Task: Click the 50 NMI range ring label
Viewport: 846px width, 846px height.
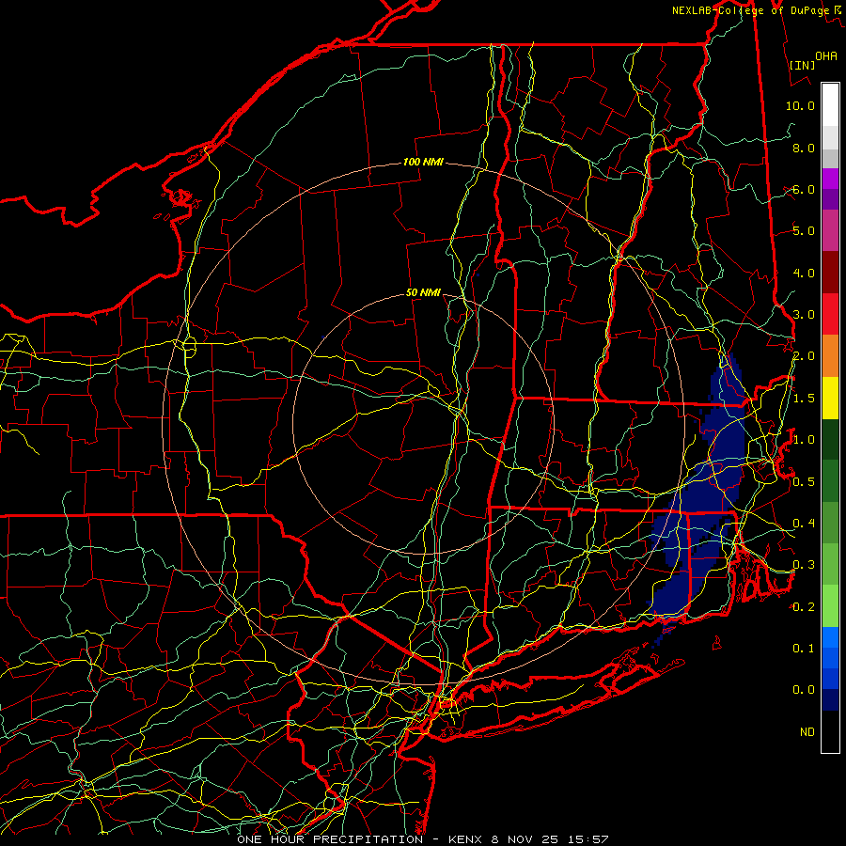Action: coord(423,292)
